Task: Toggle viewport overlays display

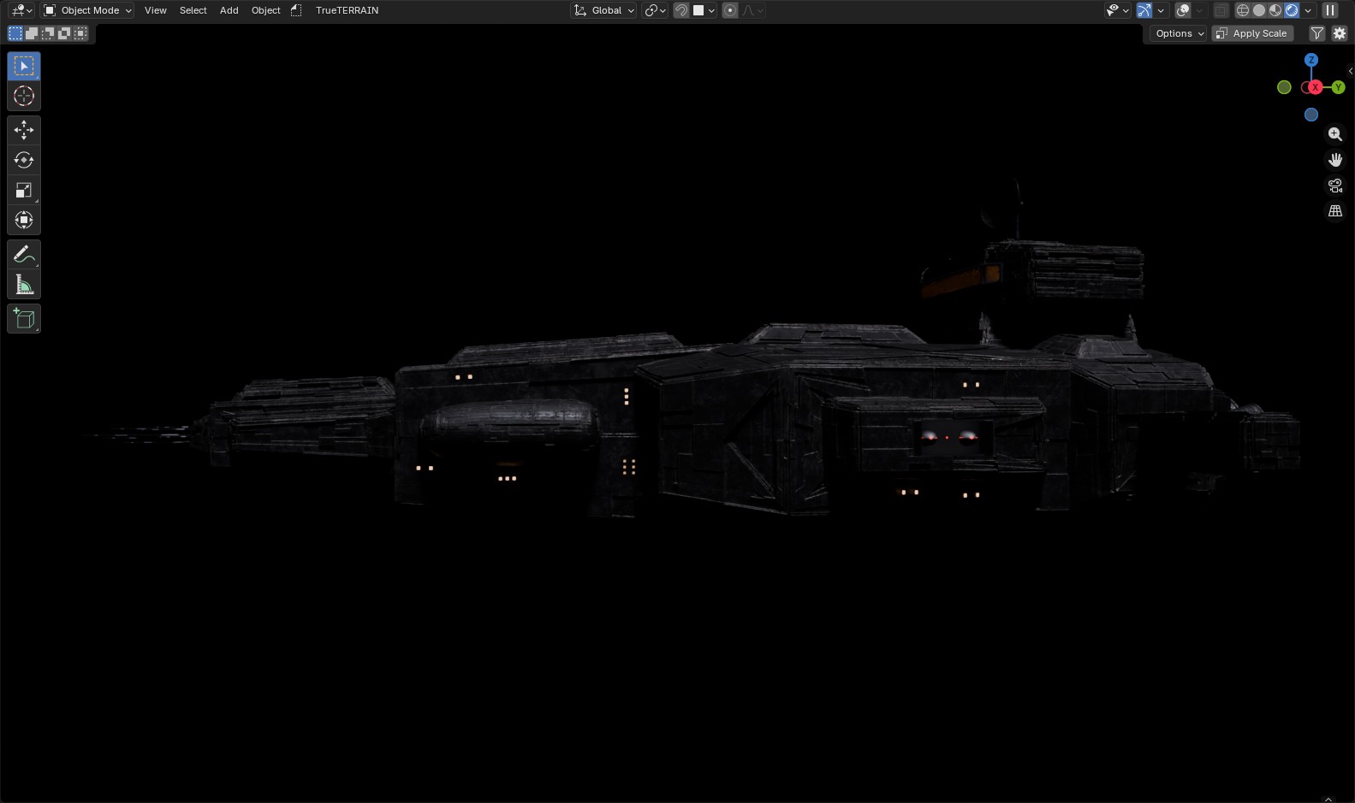Action: (x=1183, y=10)
